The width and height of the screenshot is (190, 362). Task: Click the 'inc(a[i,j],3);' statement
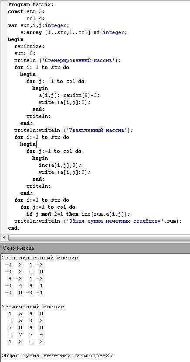pos(60,165)
